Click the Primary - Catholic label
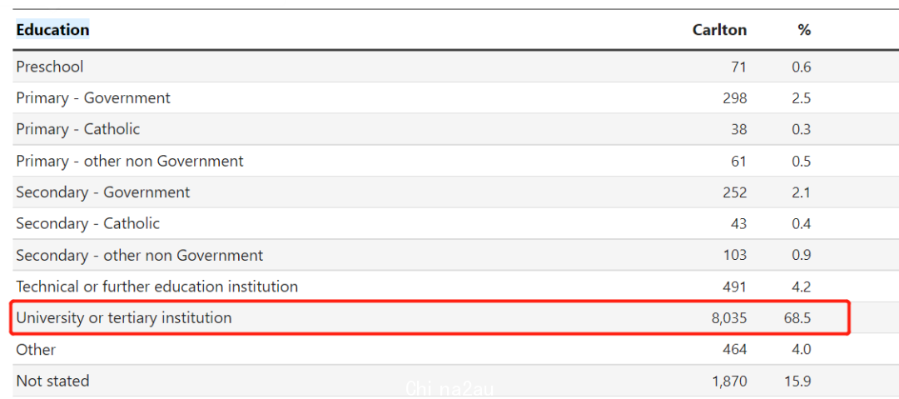 pos(77,129)
